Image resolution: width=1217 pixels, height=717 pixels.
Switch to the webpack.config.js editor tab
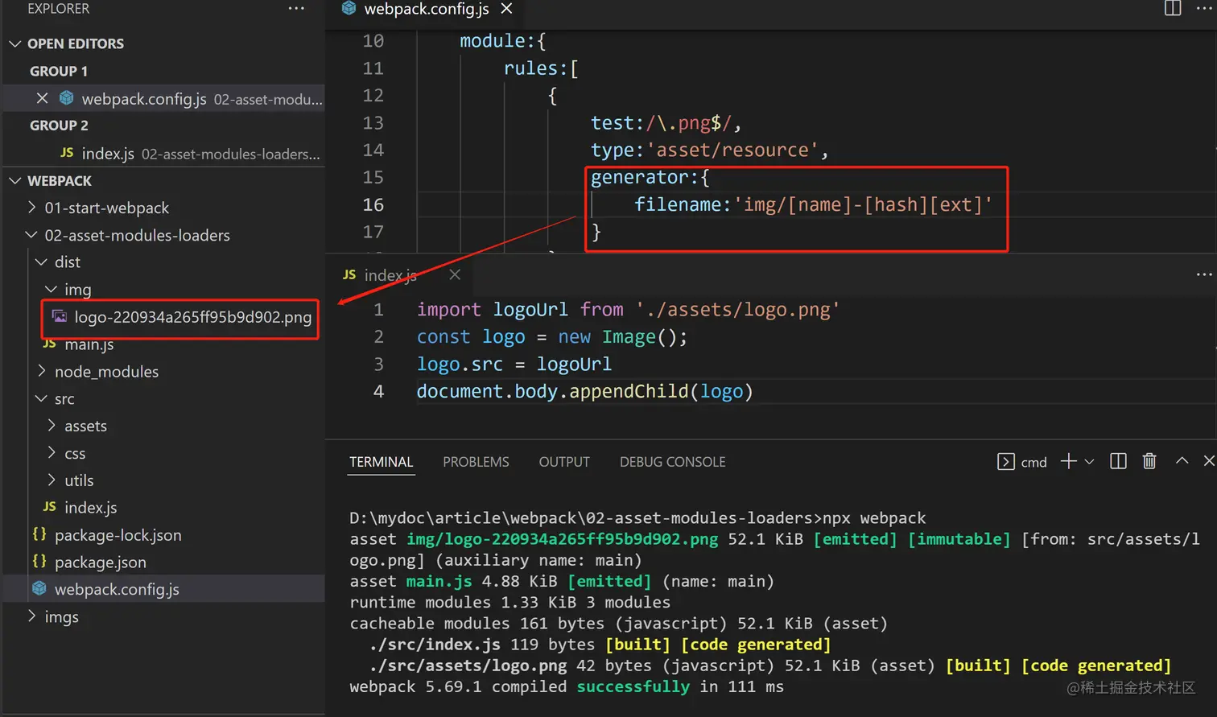pyautogui.click(x=427, y=9)
